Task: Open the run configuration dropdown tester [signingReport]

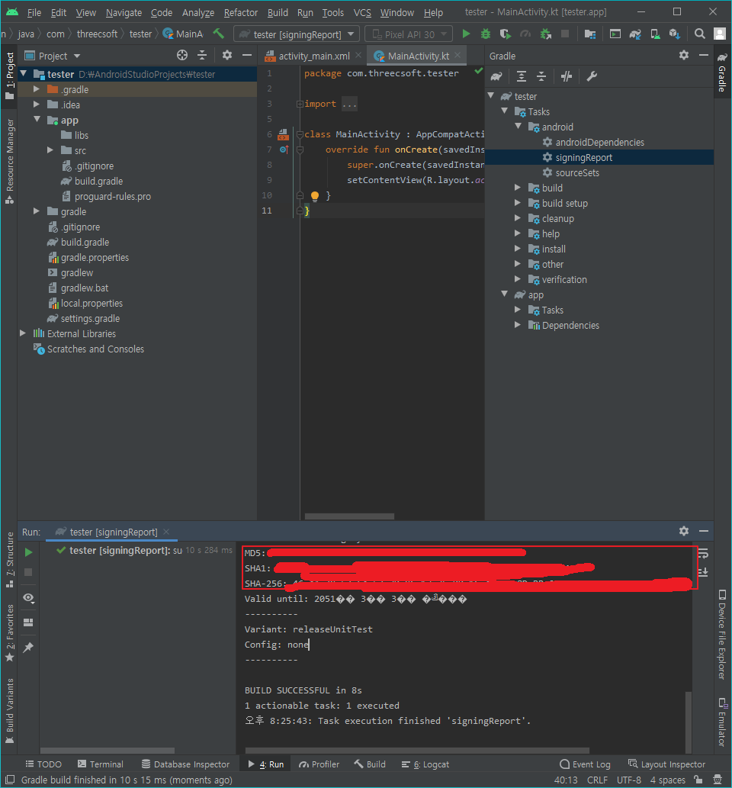Action: click(297, 34)
